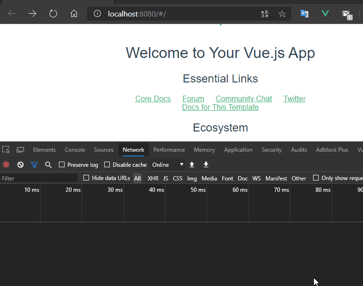
Task: Go back using browser back arrow
Action: pyautogui.click(x=12, y=14)
